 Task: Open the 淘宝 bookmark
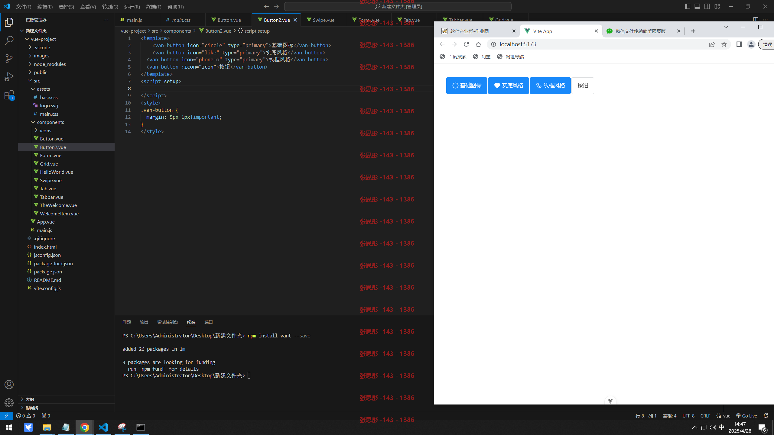click(x=482, y=56)
